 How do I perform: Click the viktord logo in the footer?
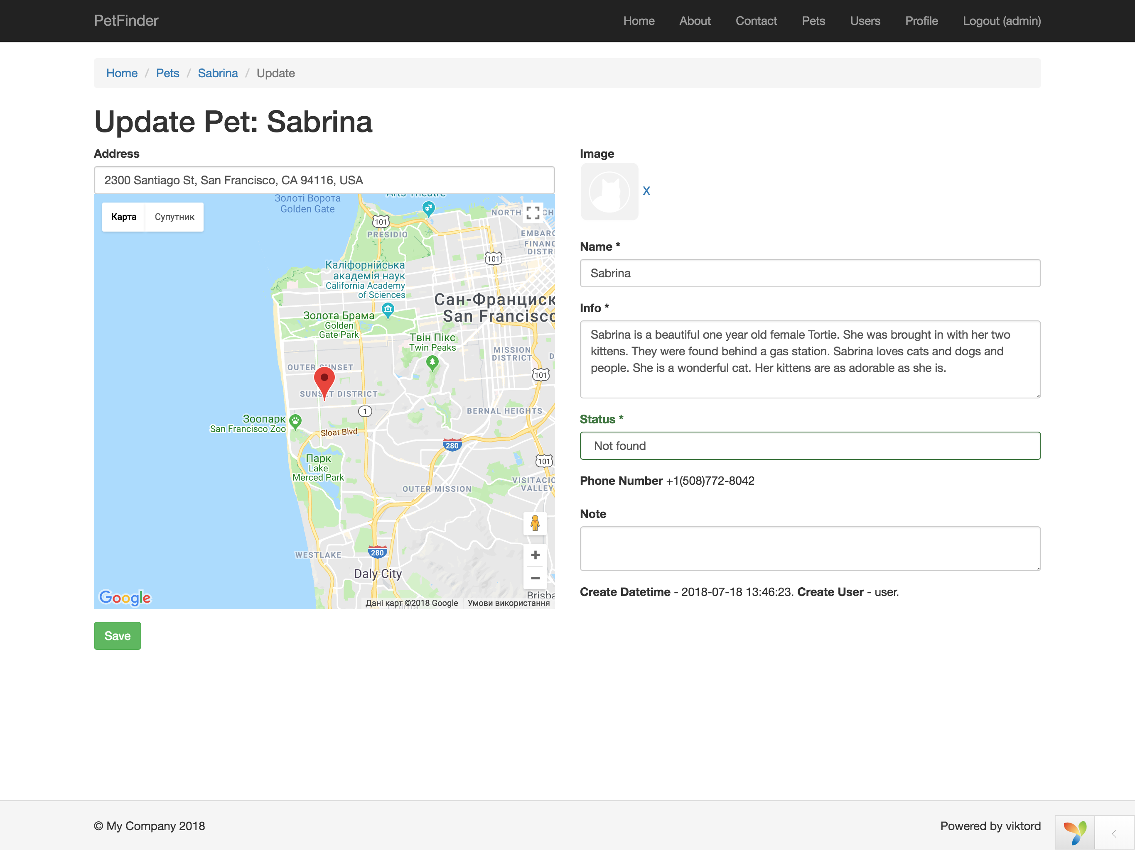tap(1075, 832)
